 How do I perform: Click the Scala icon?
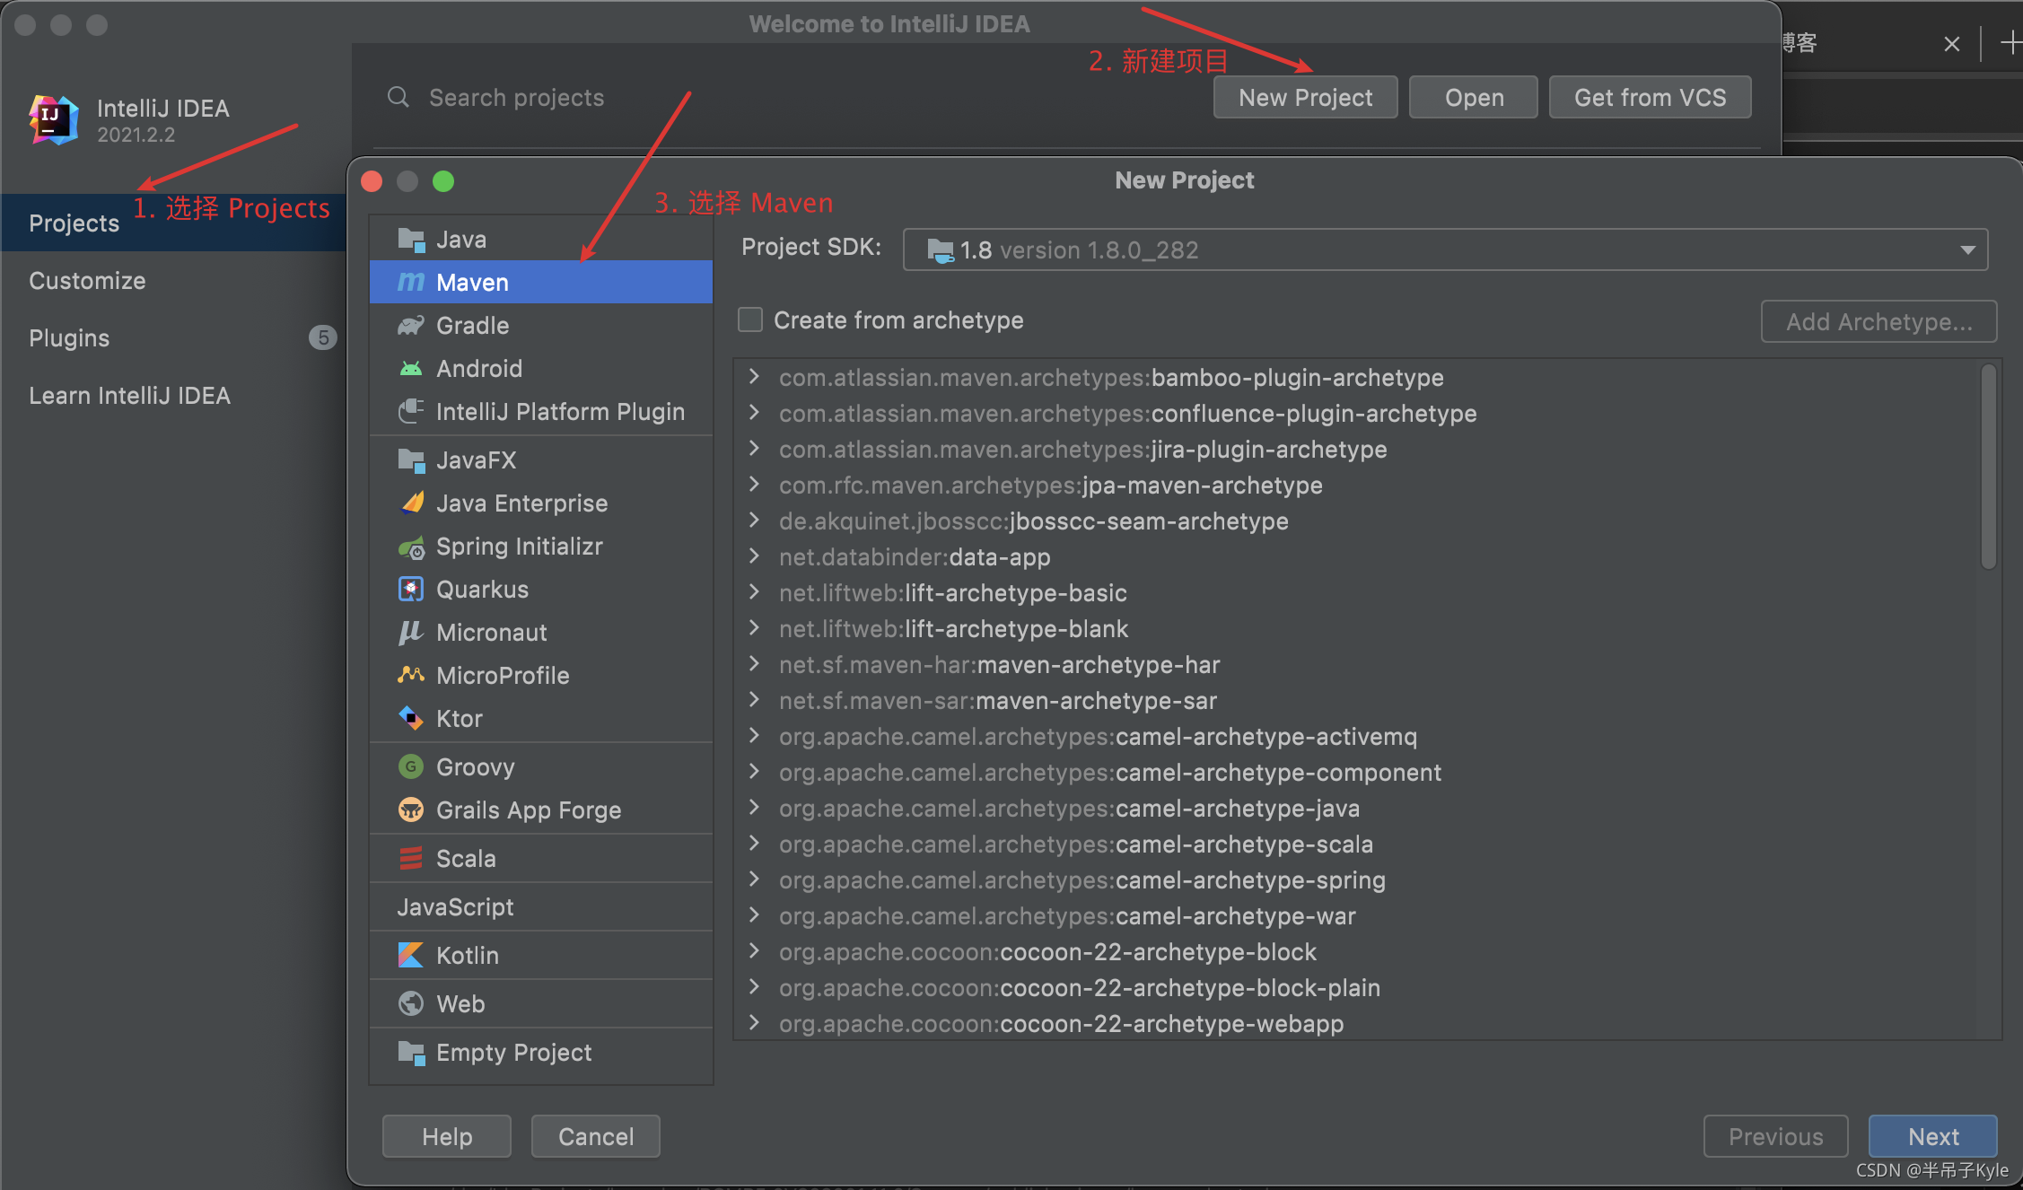click(x=411, y=859)
